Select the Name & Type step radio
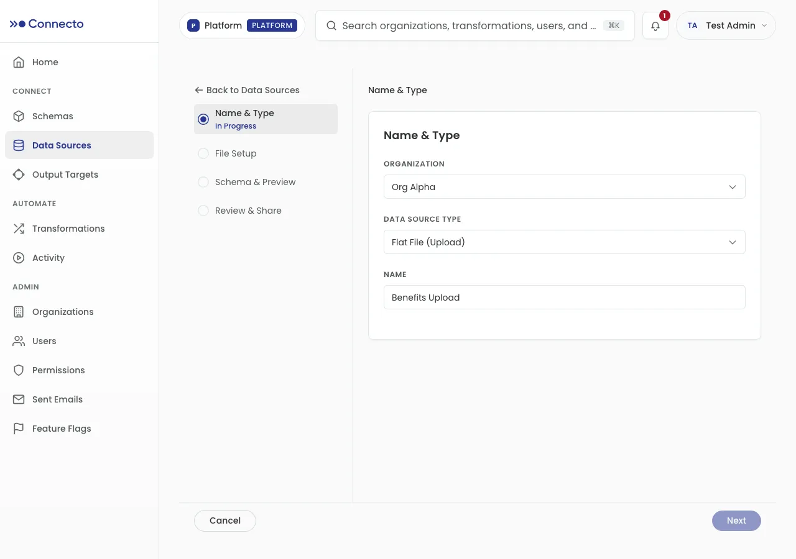The height and width of the screenshot is (559, 796). pos(203,119)
